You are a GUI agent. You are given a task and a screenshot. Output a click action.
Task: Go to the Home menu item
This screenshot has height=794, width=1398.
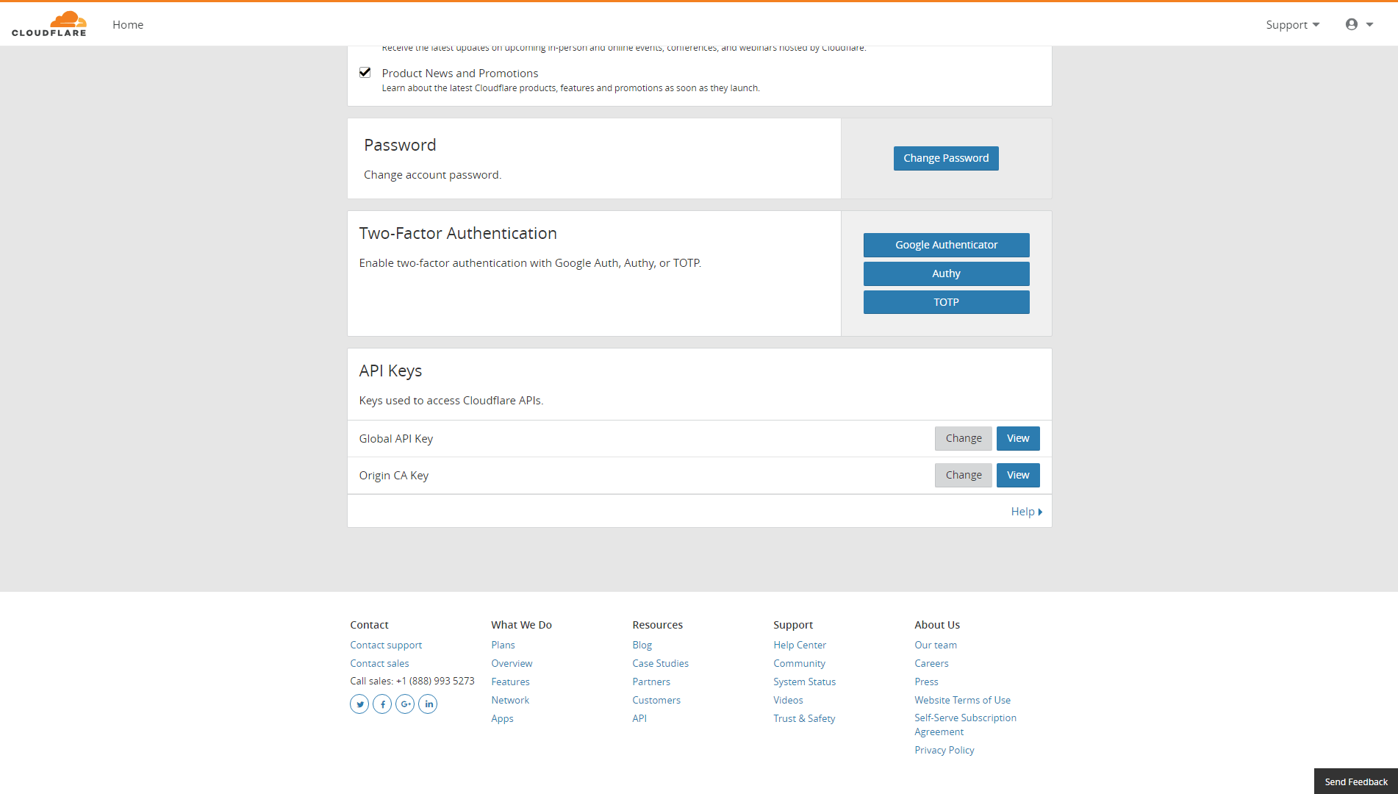click(128, 24)
